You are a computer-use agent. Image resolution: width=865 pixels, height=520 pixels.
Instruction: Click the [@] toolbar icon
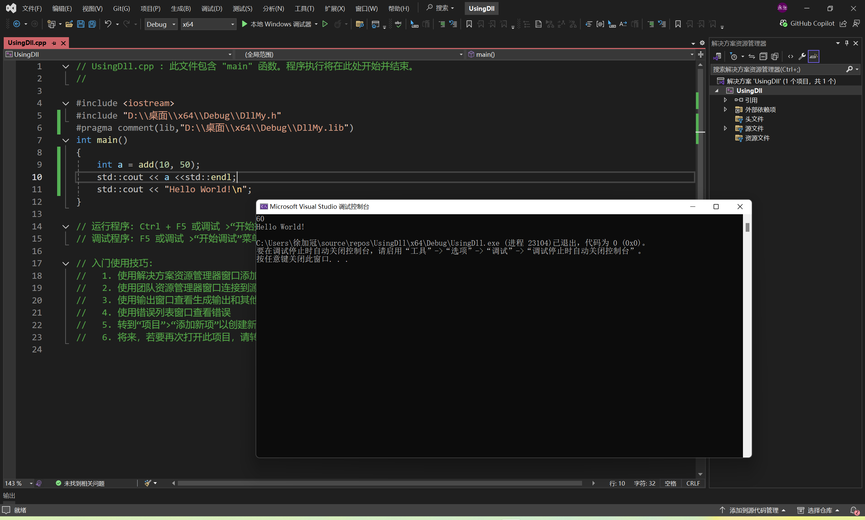pos(600,24)
